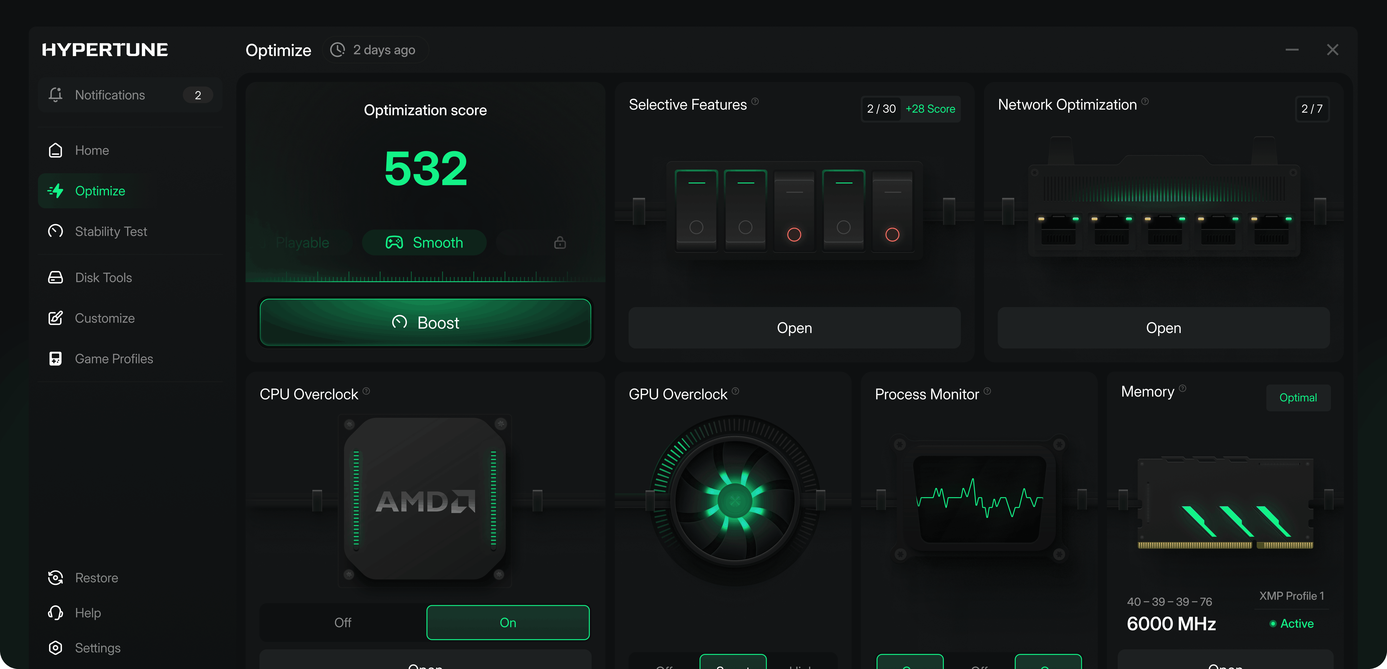Image resolution: width=1387 pixels, height=669 pixels.
Task: Click the Settings gear icon
Action: pyautogui.click(x=55, y=647)
